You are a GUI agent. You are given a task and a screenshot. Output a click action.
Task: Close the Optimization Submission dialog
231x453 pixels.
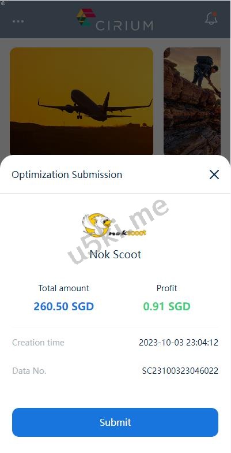pyautogui.click(x=214, y=174)
